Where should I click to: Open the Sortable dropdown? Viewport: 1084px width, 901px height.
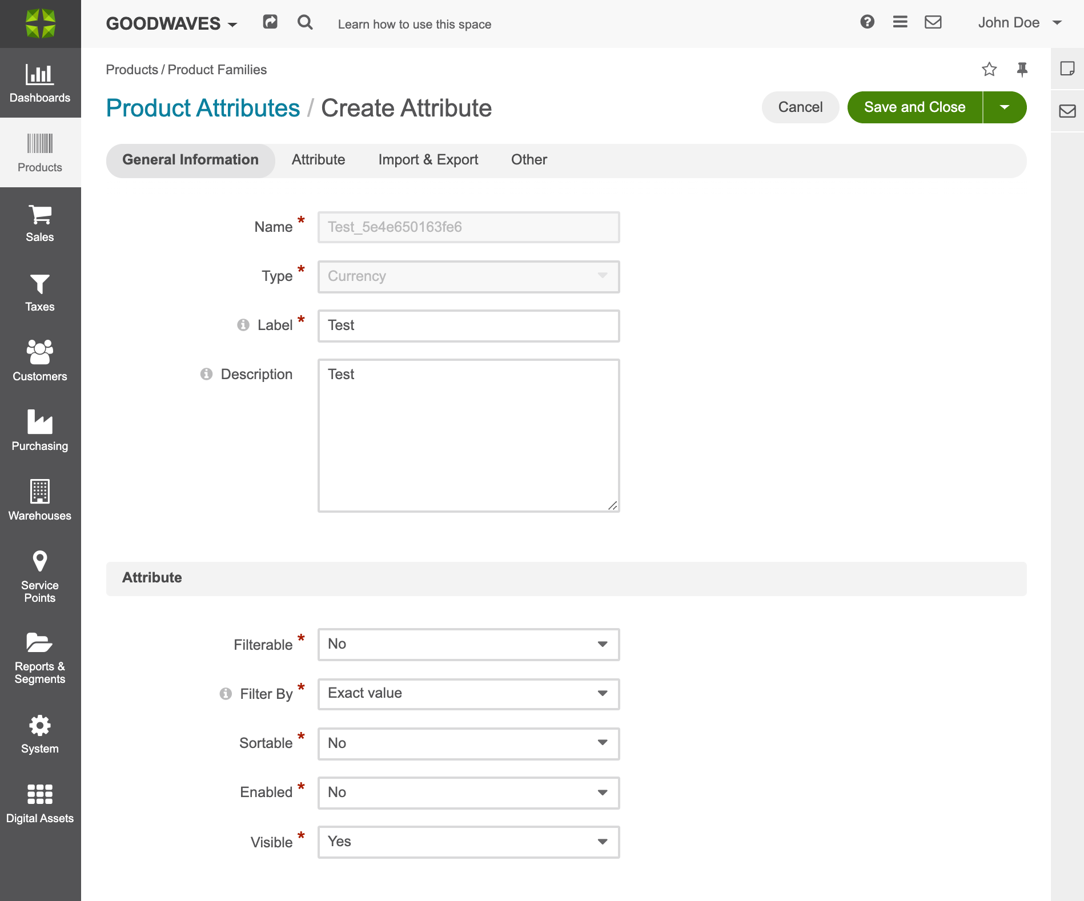click(x=469, y=743)
